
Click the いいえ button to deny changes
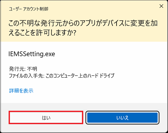coord(122,118)
